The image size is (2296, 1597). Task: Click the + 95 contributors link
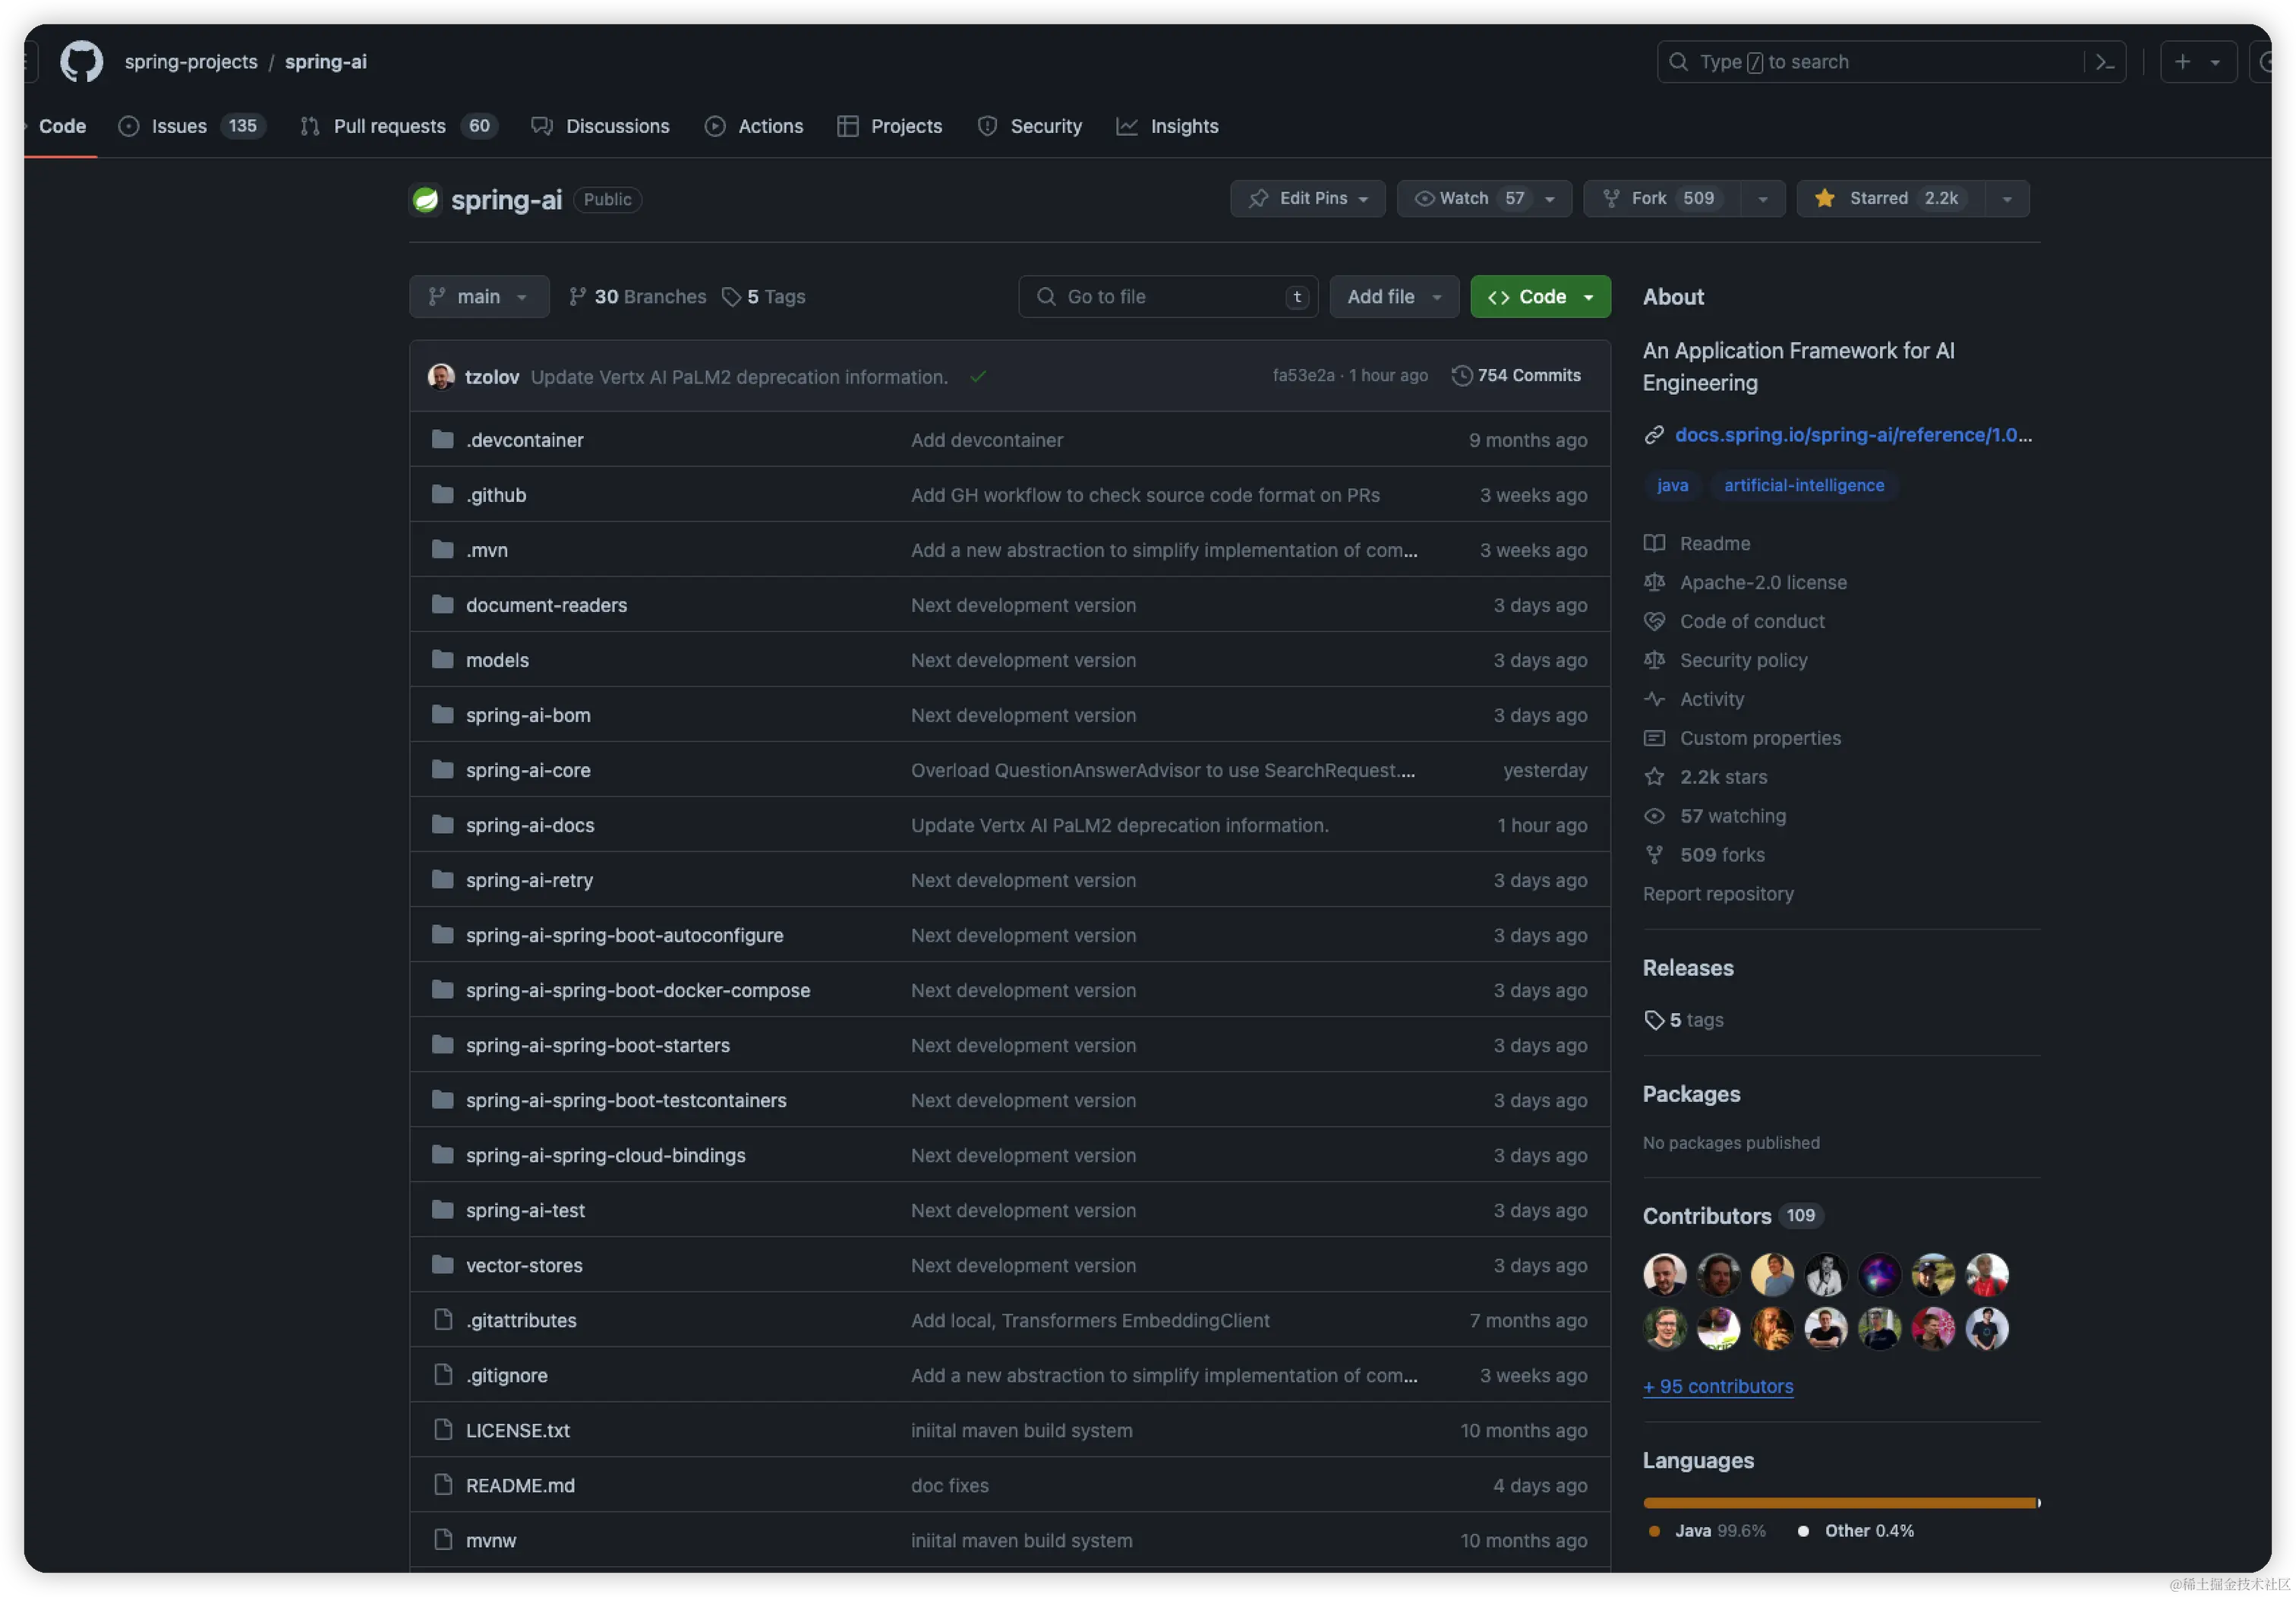point(1718,1386)
